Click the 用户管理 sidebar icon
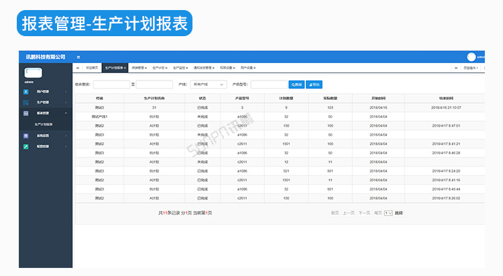Image resolution: width=503 pixels, height=276 pixels. [25, 91]
